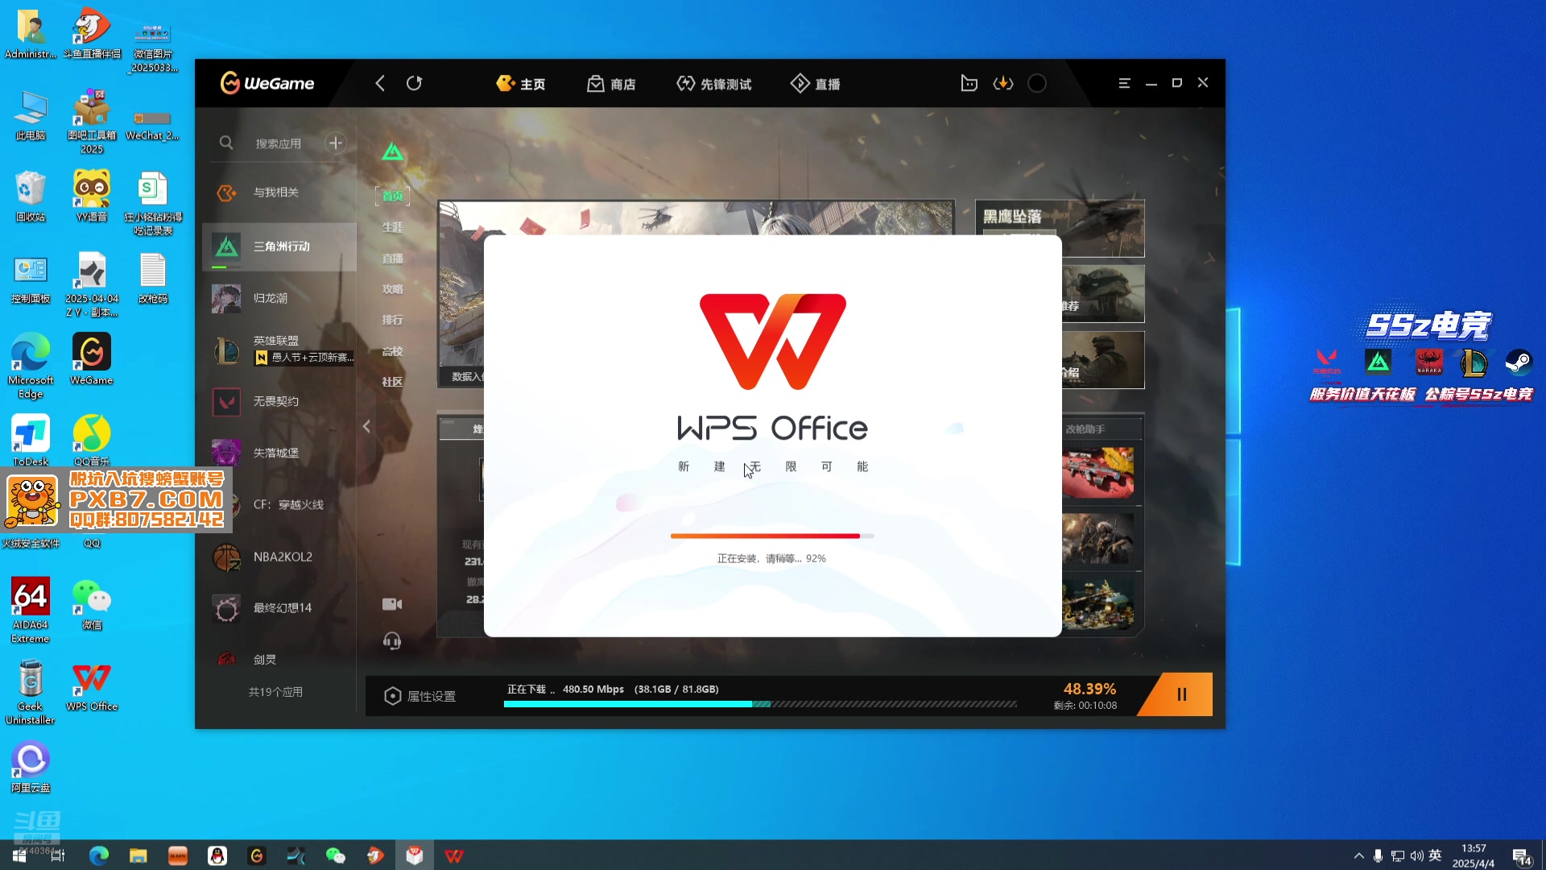This screenshot has width=1546, height=870.
Task: Open WeGame from the taskbar
Action: click(x=257, y=855)
